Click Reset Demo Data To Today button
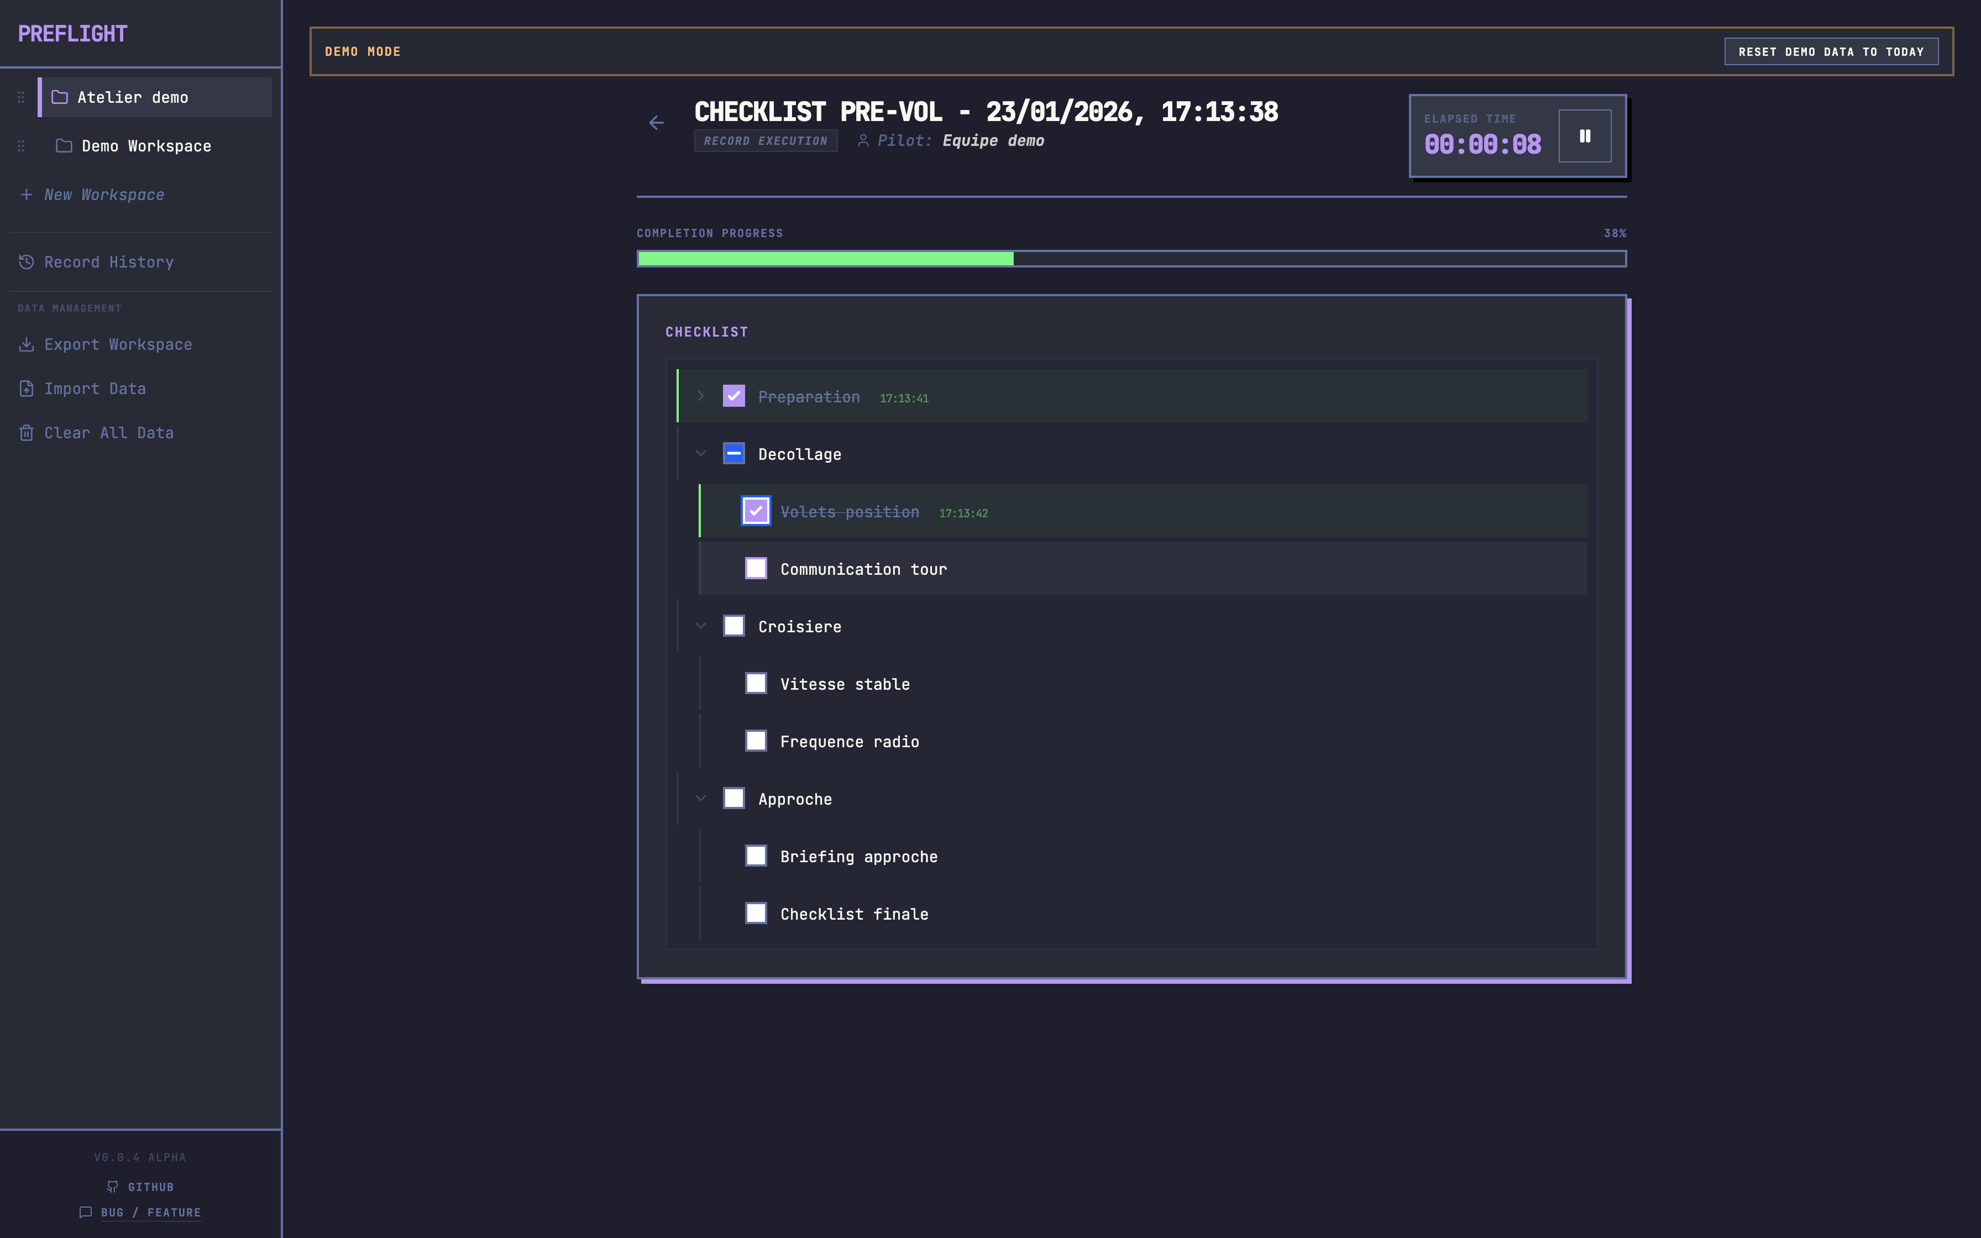1981x1238 pixels. [x=1830, y=51]
